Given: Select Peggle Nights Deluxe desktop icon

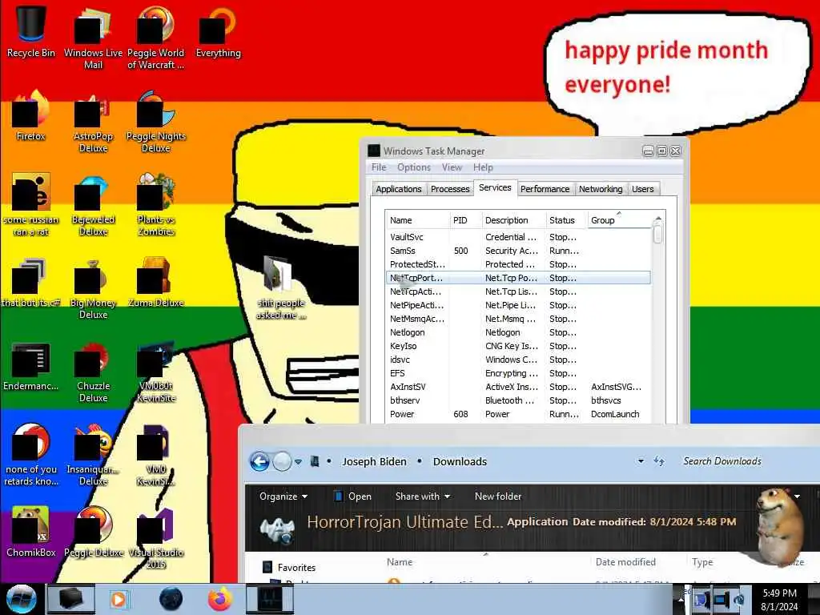Looking at the screenshot, I should (156, 122).
